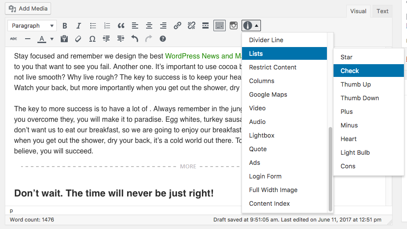Image resolution: width=407 pixels, height=229 pixels.
Task: Select the Lists menu entry
Action: coord(285,54)
